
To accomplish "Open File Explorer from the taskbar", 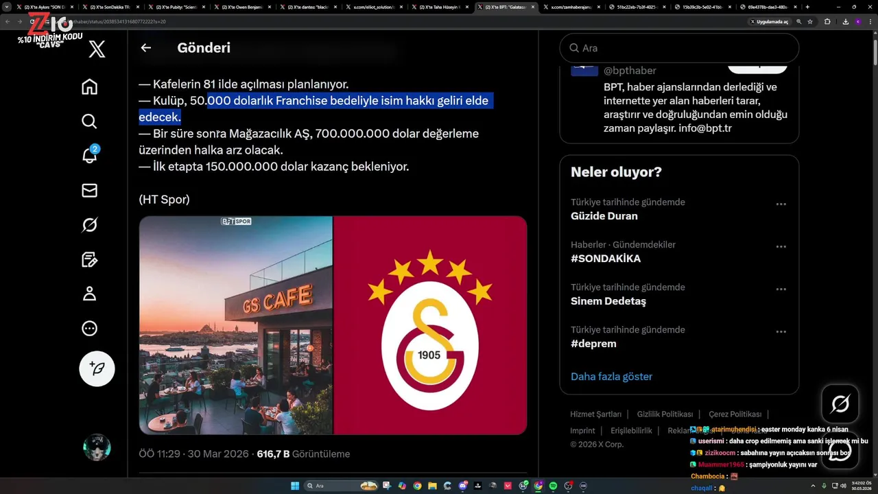I will (x=432, y=486).
